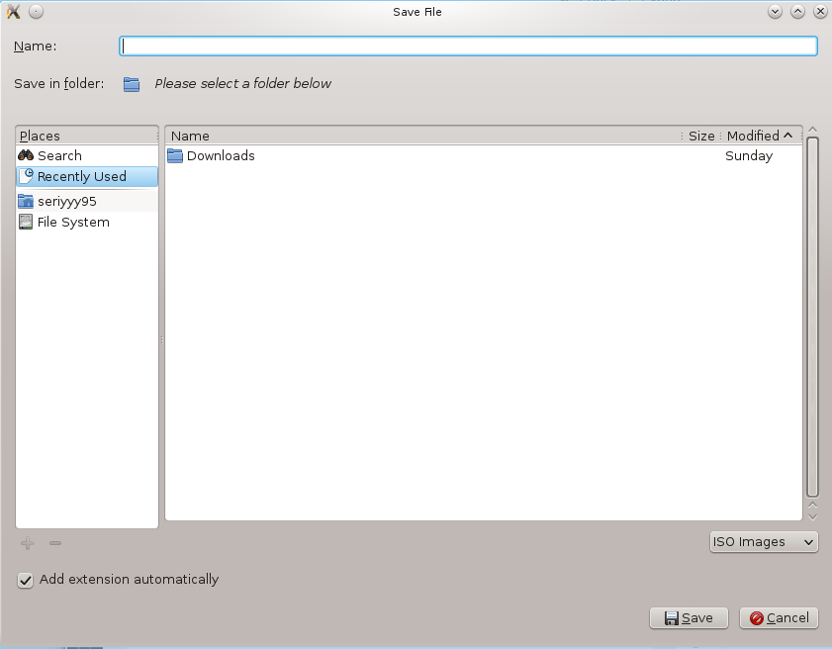Click the remove bookmark minus icon
832x649 pixels.
click(55, 543)
